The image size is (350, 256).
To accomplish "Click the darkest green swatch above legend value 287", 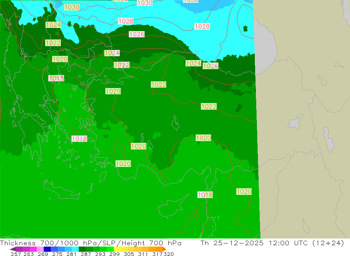I will pos(82,249).
